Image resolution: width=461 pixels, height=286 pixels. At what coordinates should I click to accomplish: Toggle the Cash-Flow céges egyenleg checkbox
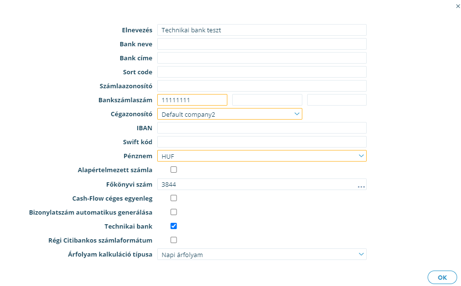pos(174,198)
